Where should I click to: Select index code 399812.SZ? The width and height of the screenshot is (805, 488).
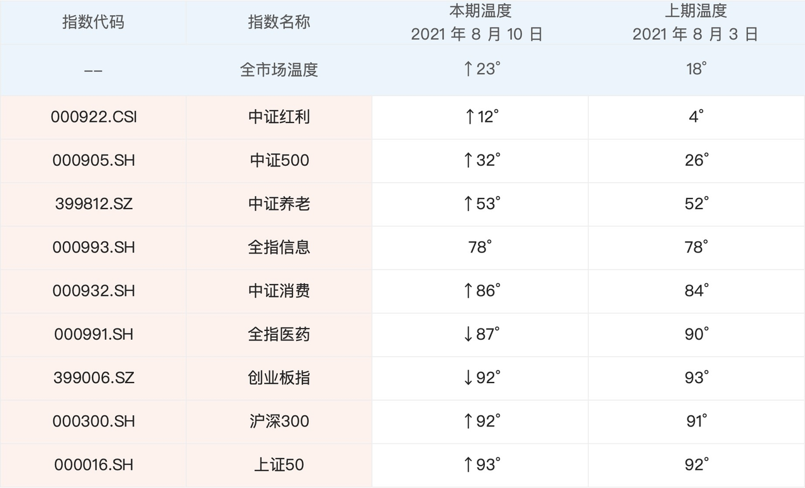[x=94, y=204]
